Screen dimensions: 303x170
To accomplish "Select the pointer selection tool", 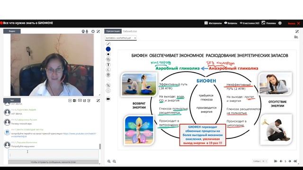I will [x=108, y=85].
